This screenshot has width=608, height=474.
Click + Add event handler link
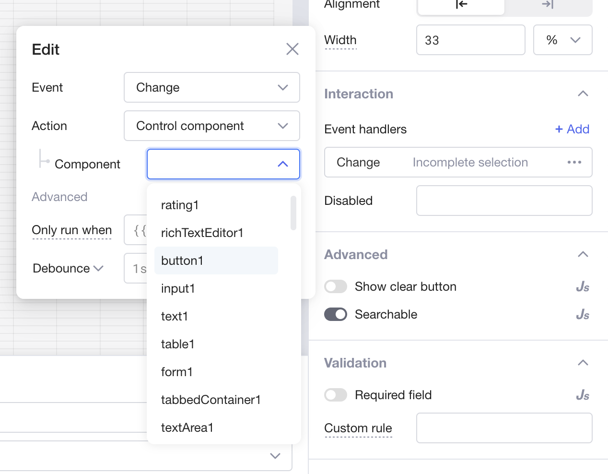pyautogui.click(x=572, y=129)
